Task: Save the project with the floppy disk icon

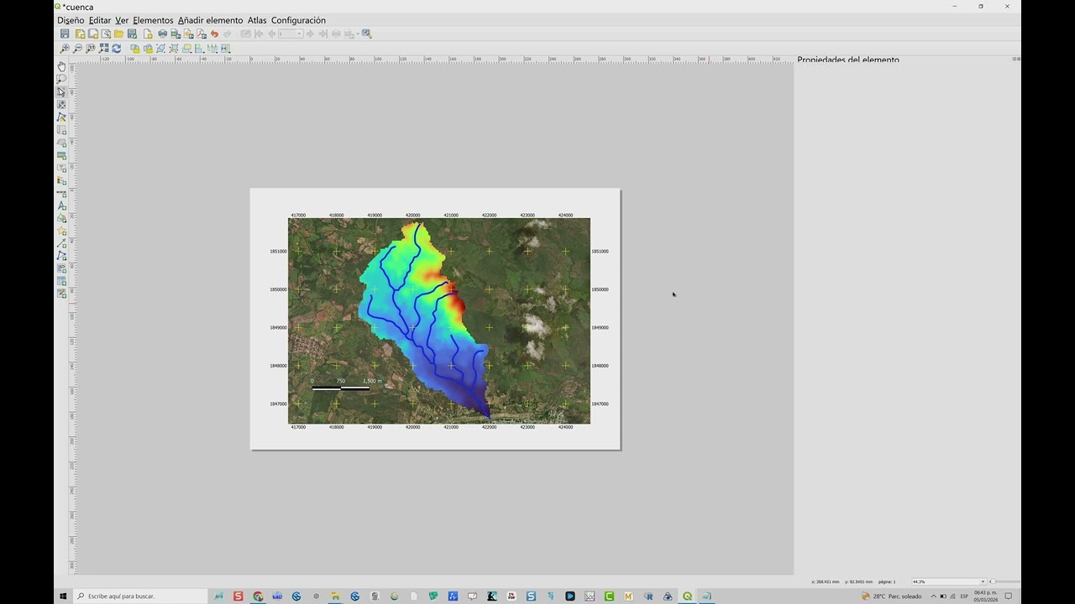Action: tap(65, 34)
